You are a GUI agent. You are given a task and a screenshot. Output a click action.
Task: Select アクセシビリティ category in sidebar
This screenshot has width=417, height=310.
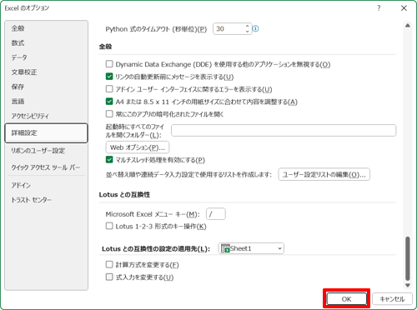[47, 116]
